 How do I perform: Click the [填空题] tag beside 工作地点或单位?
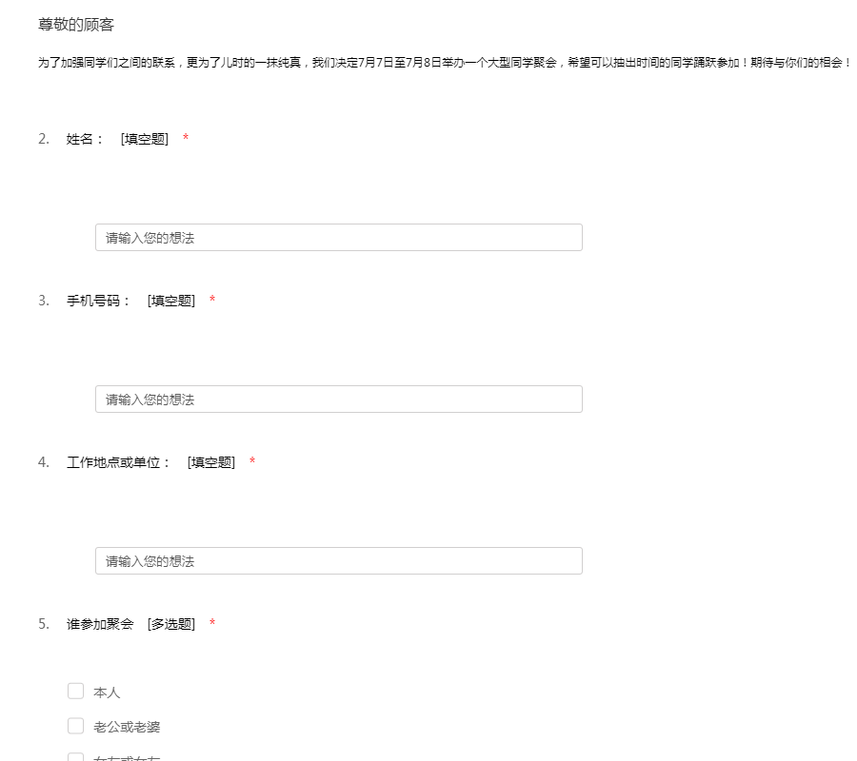click(211, 462)
